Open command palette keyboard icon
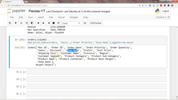This screenshot has height=100, width=178. coord(85,23)
